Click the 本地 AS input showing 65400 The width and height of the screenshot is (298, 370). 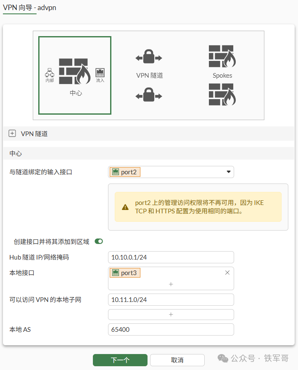click(x=171, y=329)
